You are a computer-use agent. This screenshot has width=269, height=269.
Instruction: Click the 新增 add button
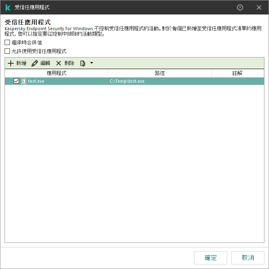(17, 63)
